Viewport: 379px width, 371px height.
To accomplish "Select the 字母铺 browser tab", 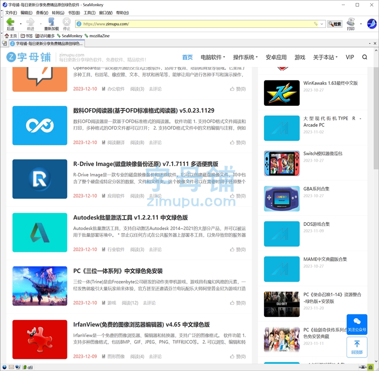I will [47, 43].
